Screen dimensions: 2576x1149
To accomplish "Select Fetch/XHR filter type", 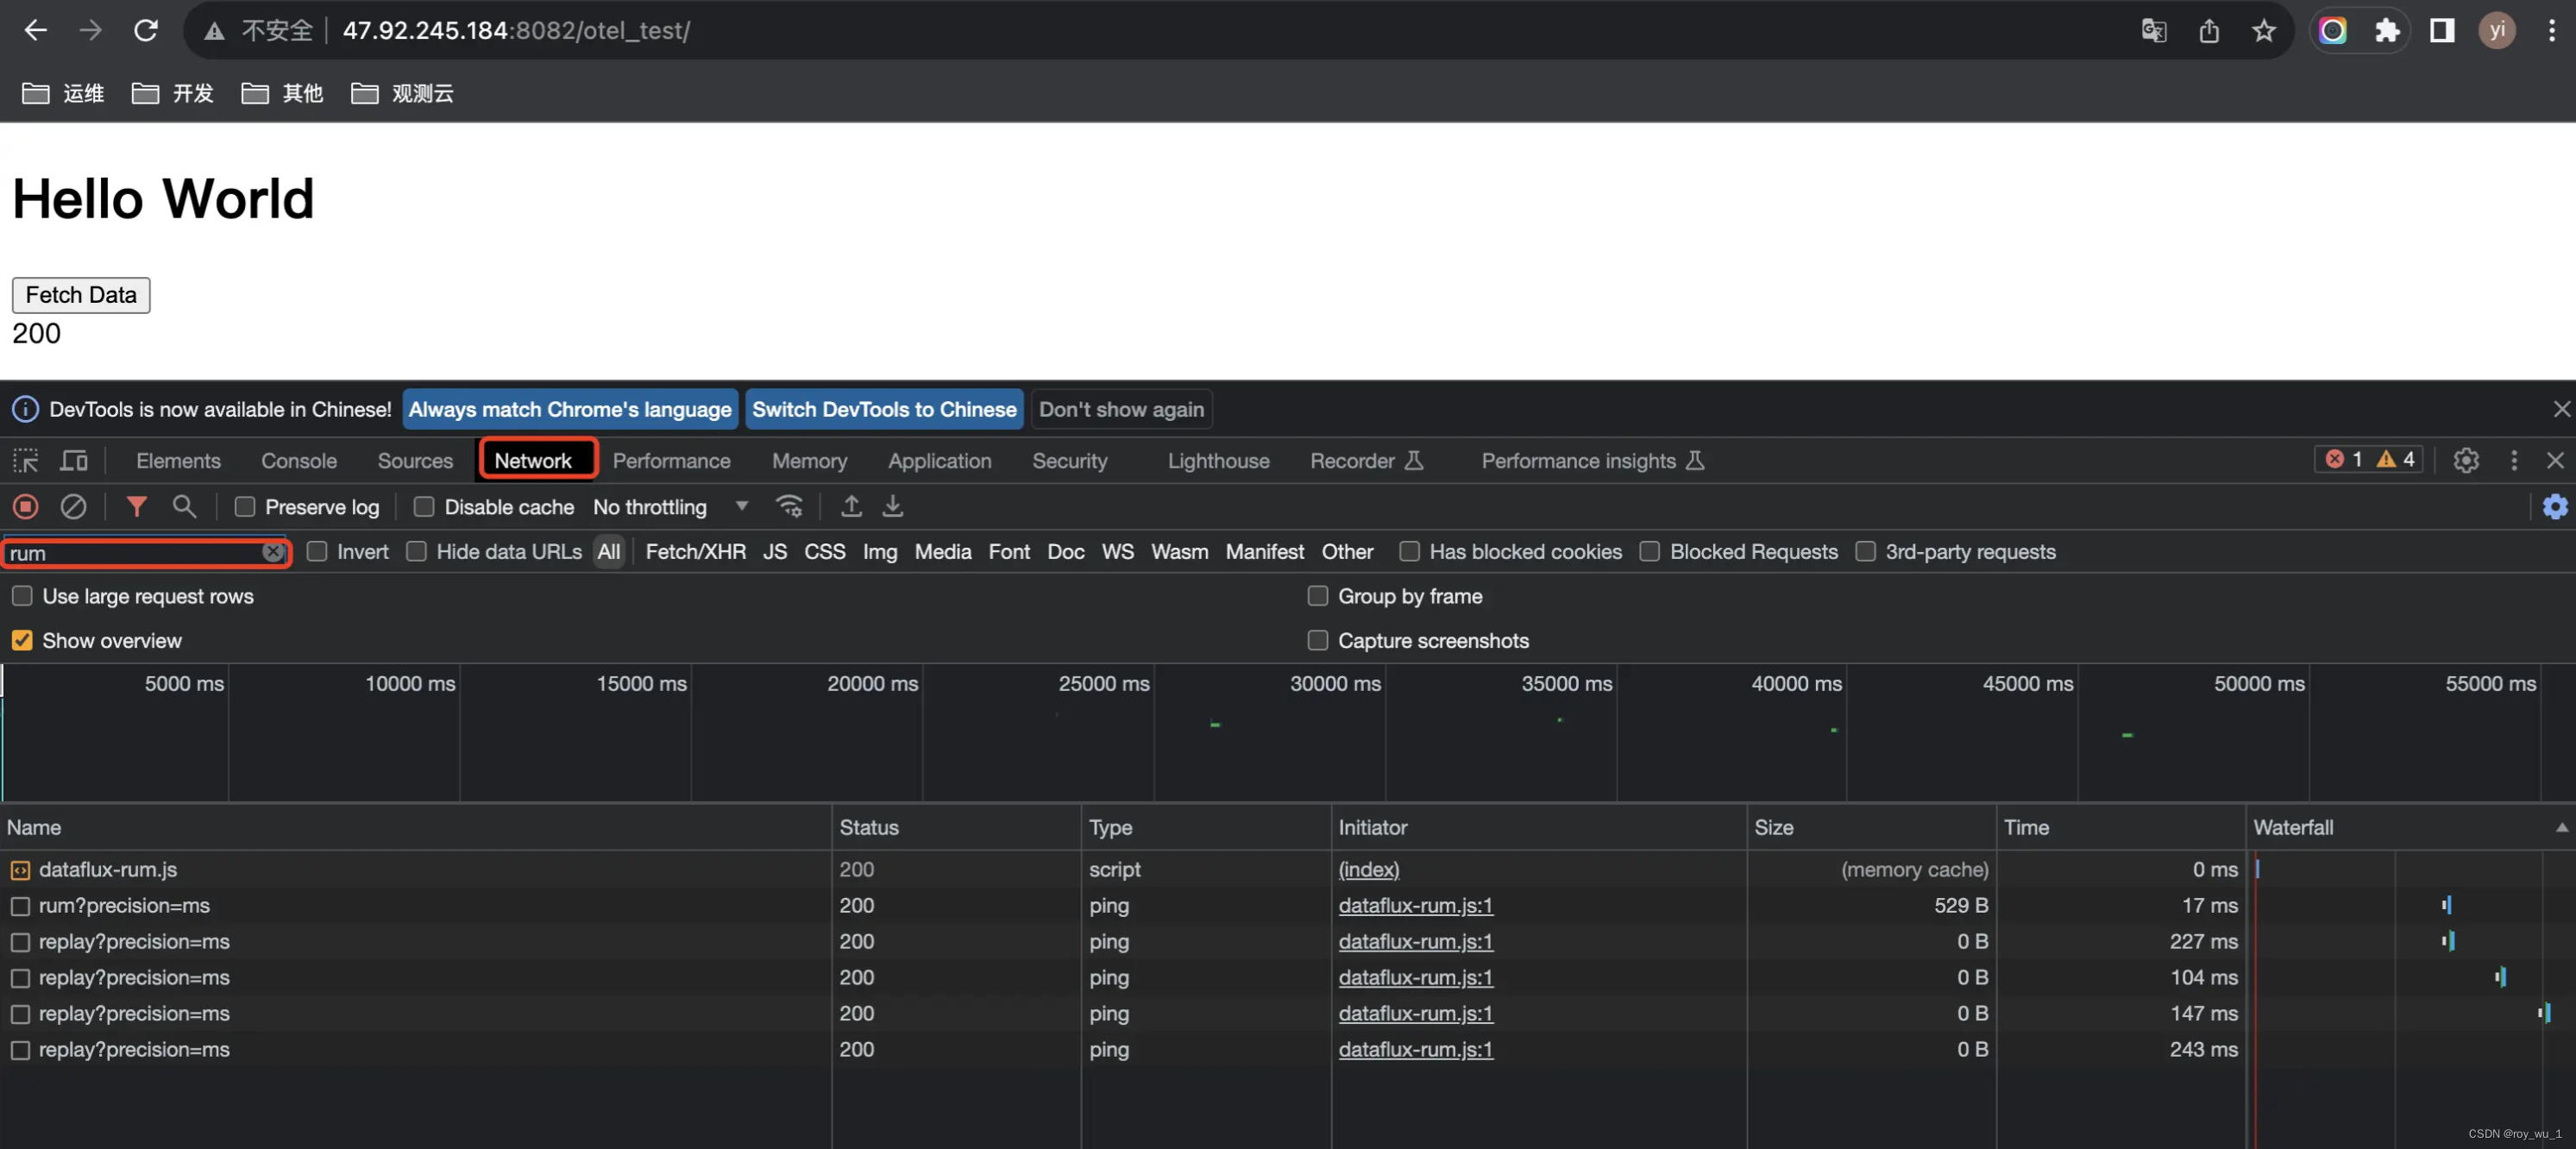I will tap(695, 552).
